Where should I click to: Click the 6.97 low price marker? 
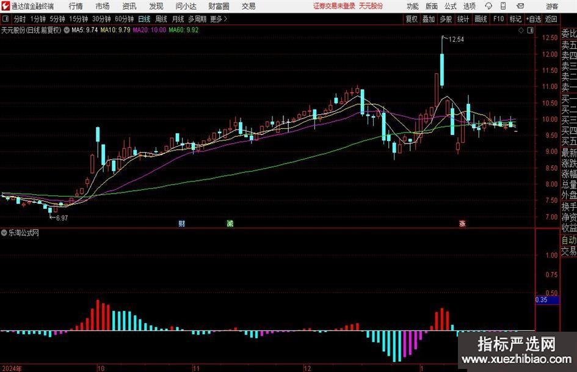62,218
